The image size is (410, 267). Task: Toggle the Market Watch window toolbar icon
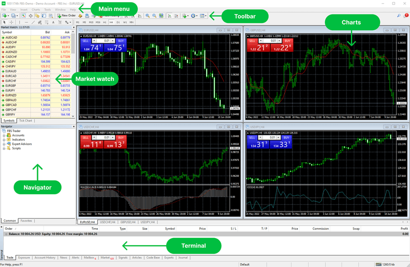pyautogui.click(x=24, y=16)
